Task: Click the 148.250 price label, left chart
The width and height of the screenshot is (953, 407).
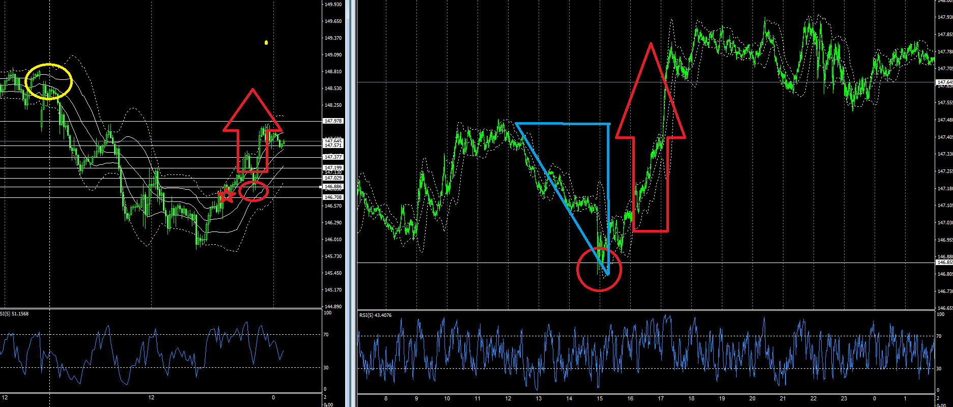Action: pyautogui.click(x=333, y=105)
